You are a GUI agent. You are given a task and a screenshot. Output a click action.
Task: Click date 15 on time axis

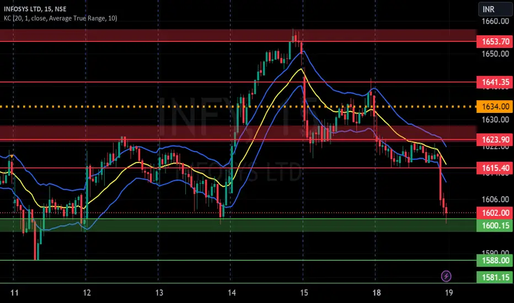304,293
